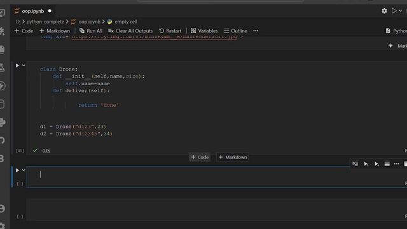This screenshot has width=407, height=229.
Task: Open more cell actions ellipsis
Action: 396,164
